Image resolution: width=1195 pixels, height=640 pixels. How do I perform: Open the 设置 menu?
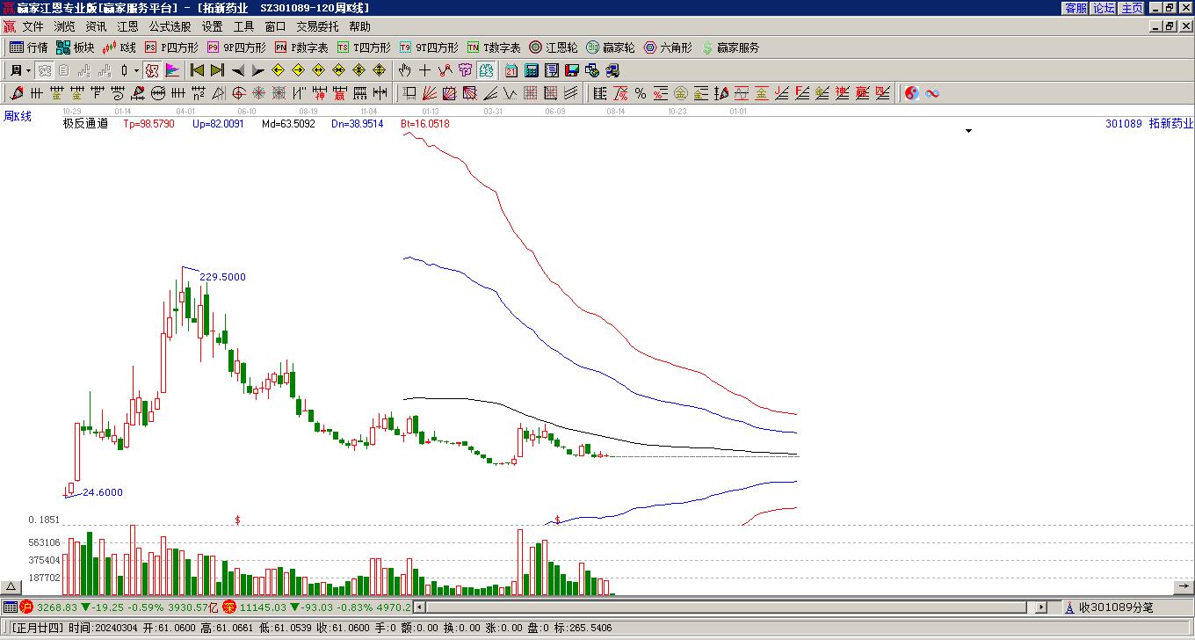pos(213,26)
